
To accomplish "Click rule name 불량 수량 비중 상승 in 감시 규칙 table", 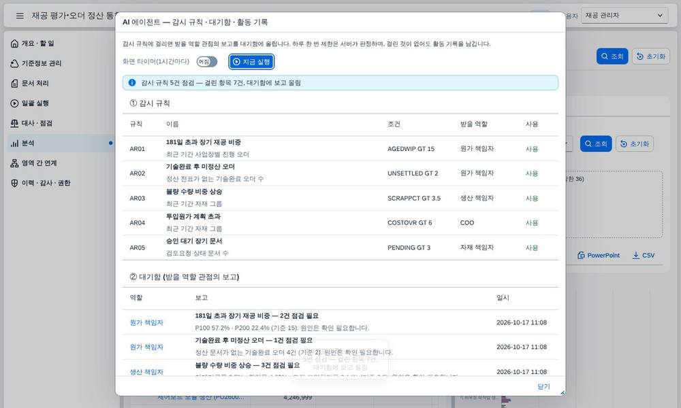I will [193, 192].
